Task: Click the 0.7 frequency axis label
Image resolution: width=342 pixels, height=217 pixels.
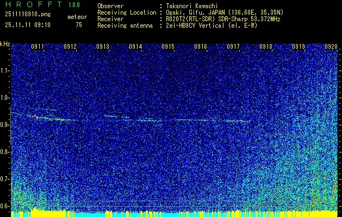Action: (4, 179)
